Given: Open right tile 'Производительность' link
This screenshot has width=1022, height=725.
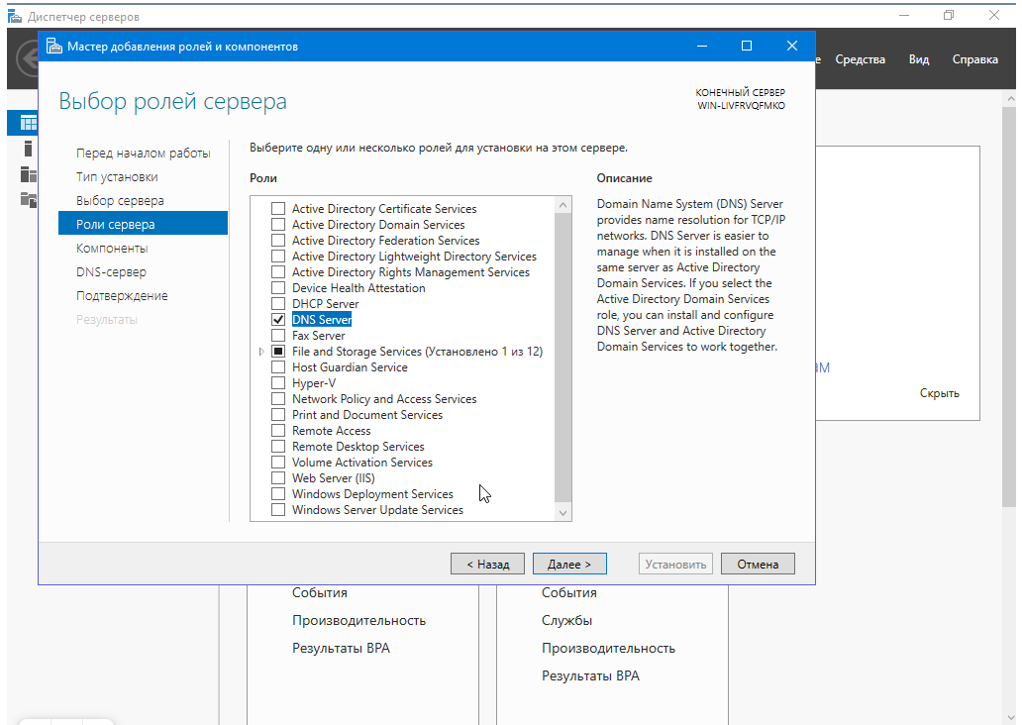Looking at the screenshot, I should click(608, 648).
